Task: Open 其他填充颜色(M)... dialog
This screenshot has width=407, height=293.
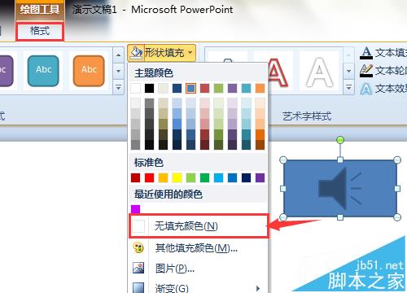Action: click(x=199, y=247)
